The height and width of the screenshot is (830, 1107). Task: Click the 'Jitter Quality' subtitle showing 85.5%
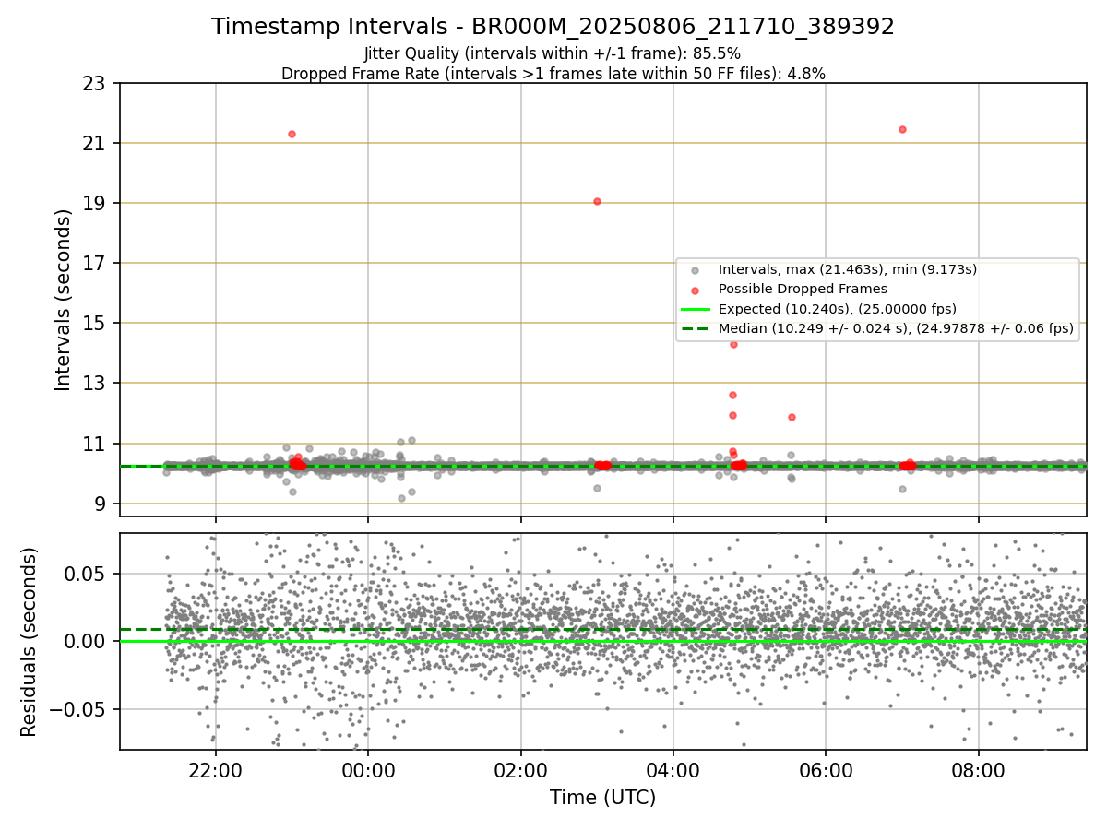pyautogui.click(x=553, y=53)
